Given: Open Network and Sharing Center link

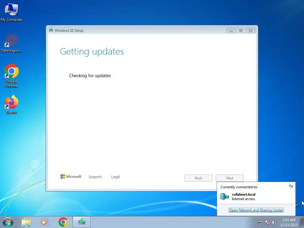Looking at the screenshot, I should 256,210.
